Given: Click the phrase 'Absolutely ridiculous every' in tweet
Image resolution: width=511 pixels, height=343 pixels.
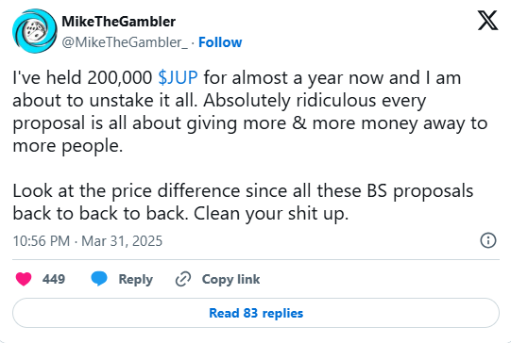Looking at the screenshot, I should [315, 101].
